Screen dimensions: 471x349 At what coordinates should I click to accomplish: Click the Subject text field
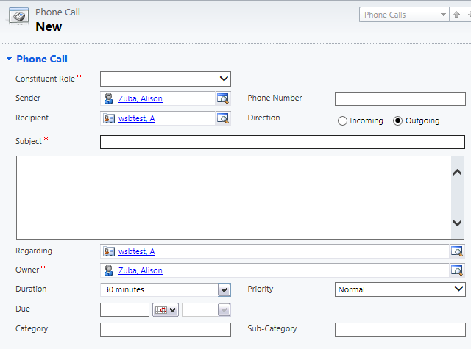point(282,143)
